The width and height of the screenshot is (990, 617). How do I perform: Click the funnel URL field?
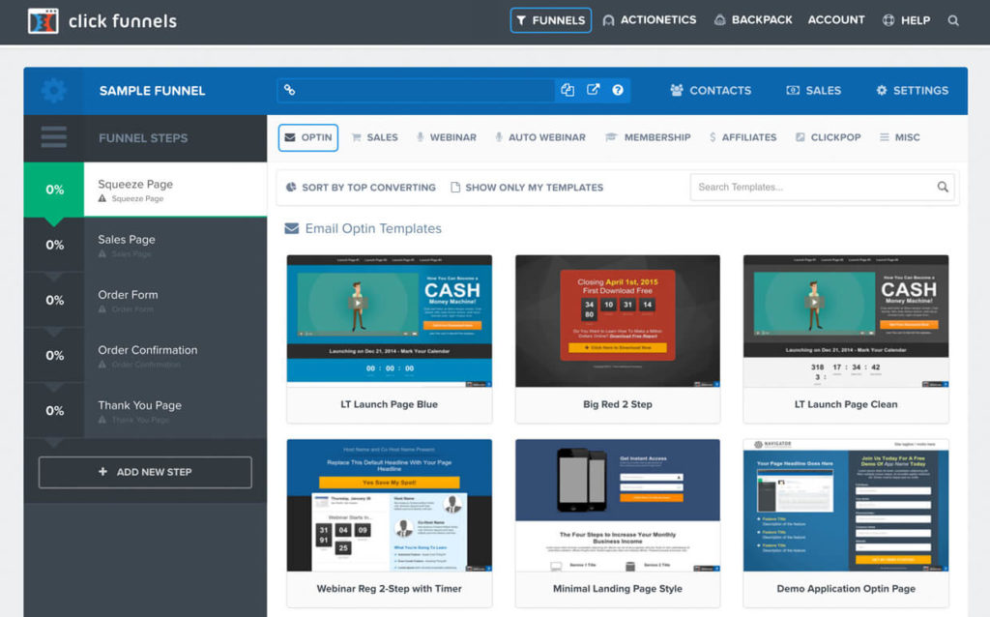click(417, 90)
